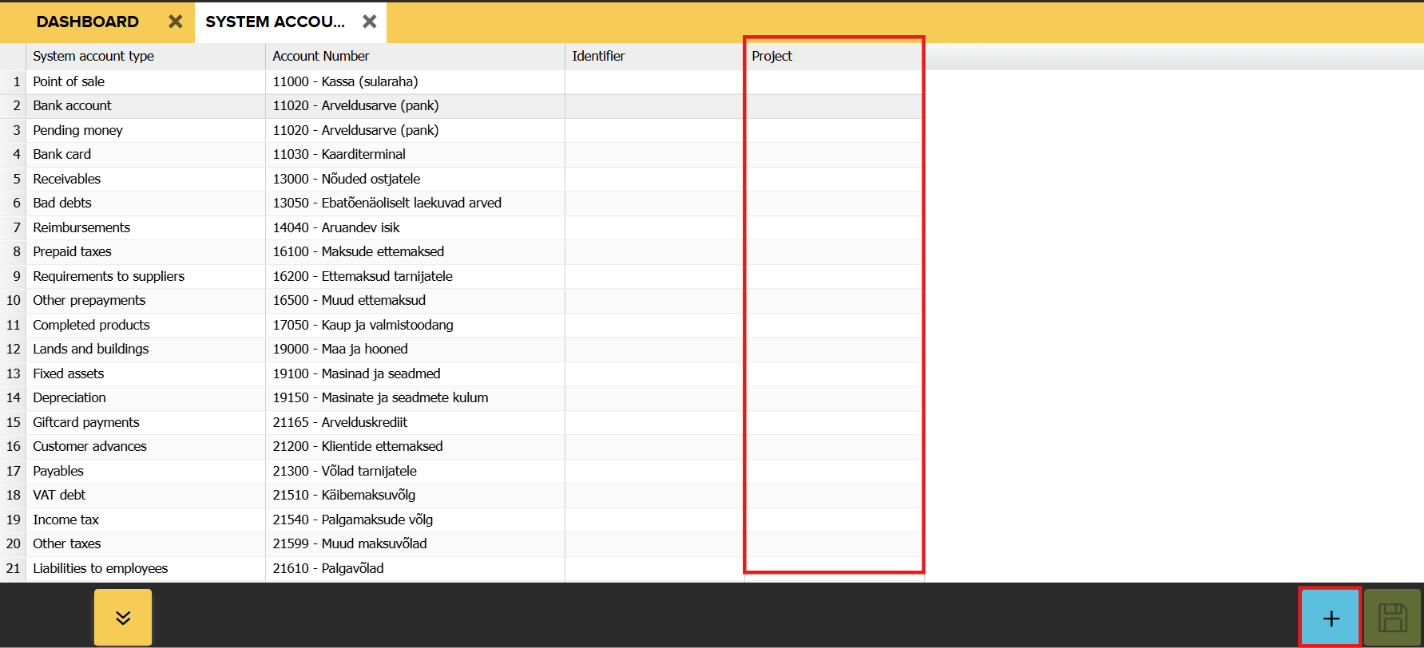
Task: Click the Project cell for Bad debts
Action: tap(833, 203)
